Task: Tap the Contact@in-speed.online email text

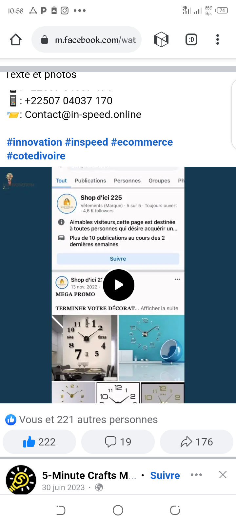Action: pos(83,114)
